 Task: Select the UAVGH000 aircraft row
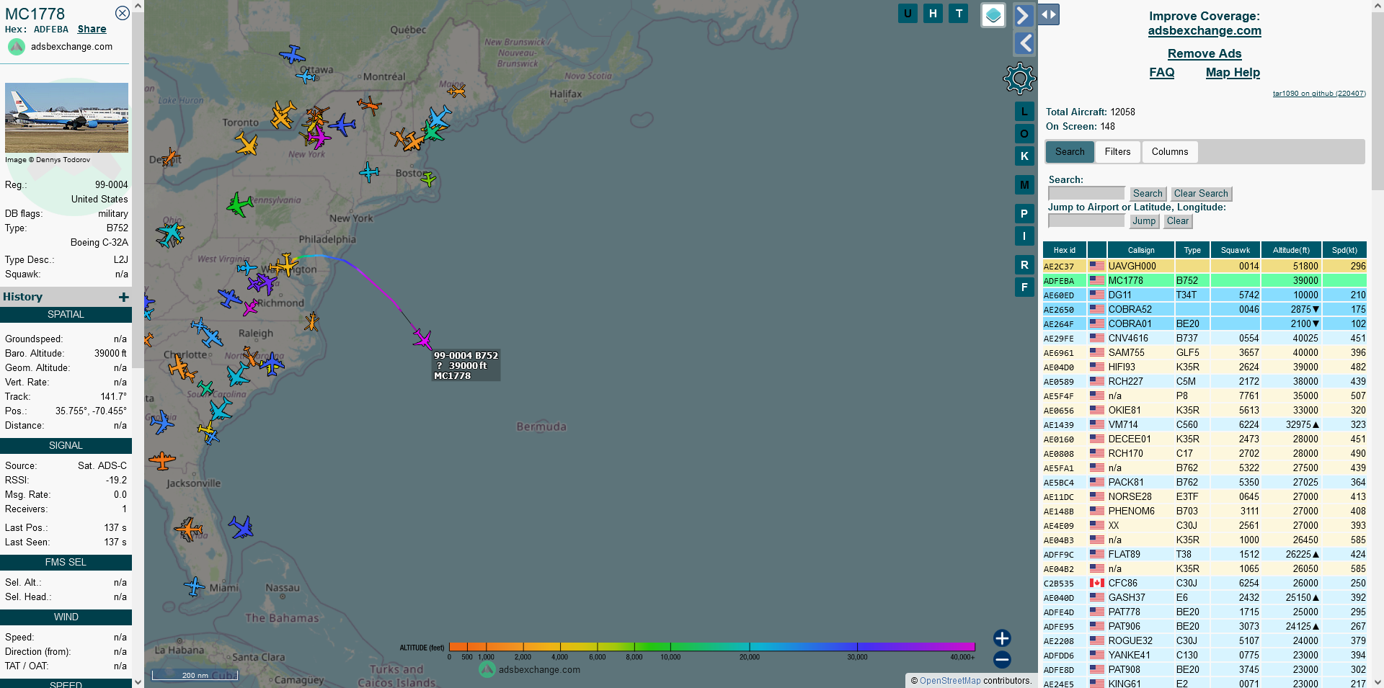coord(1205,267)
